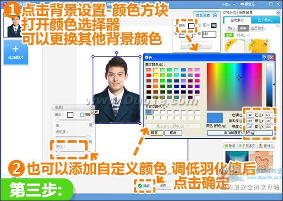Open the browse background image icon
The height and width of the screenshot is (201, 283).
pyautogui.click(x=214, y=25)
